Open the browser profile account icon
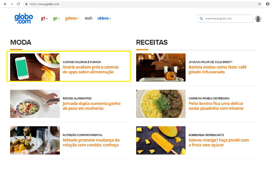The height and width of the screenshot is (170, 272). point(268,4)
